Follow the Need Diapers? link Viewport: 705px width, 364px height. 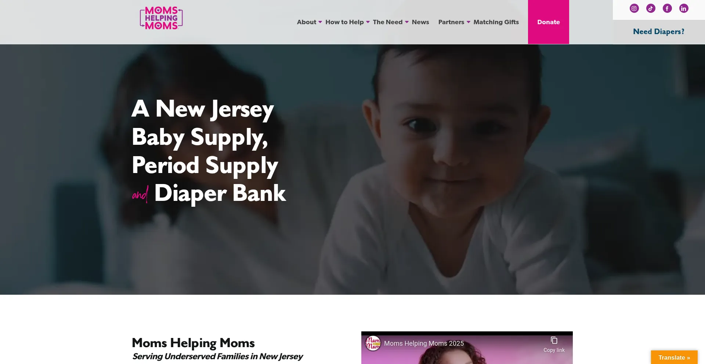click(x=659, y=32)
